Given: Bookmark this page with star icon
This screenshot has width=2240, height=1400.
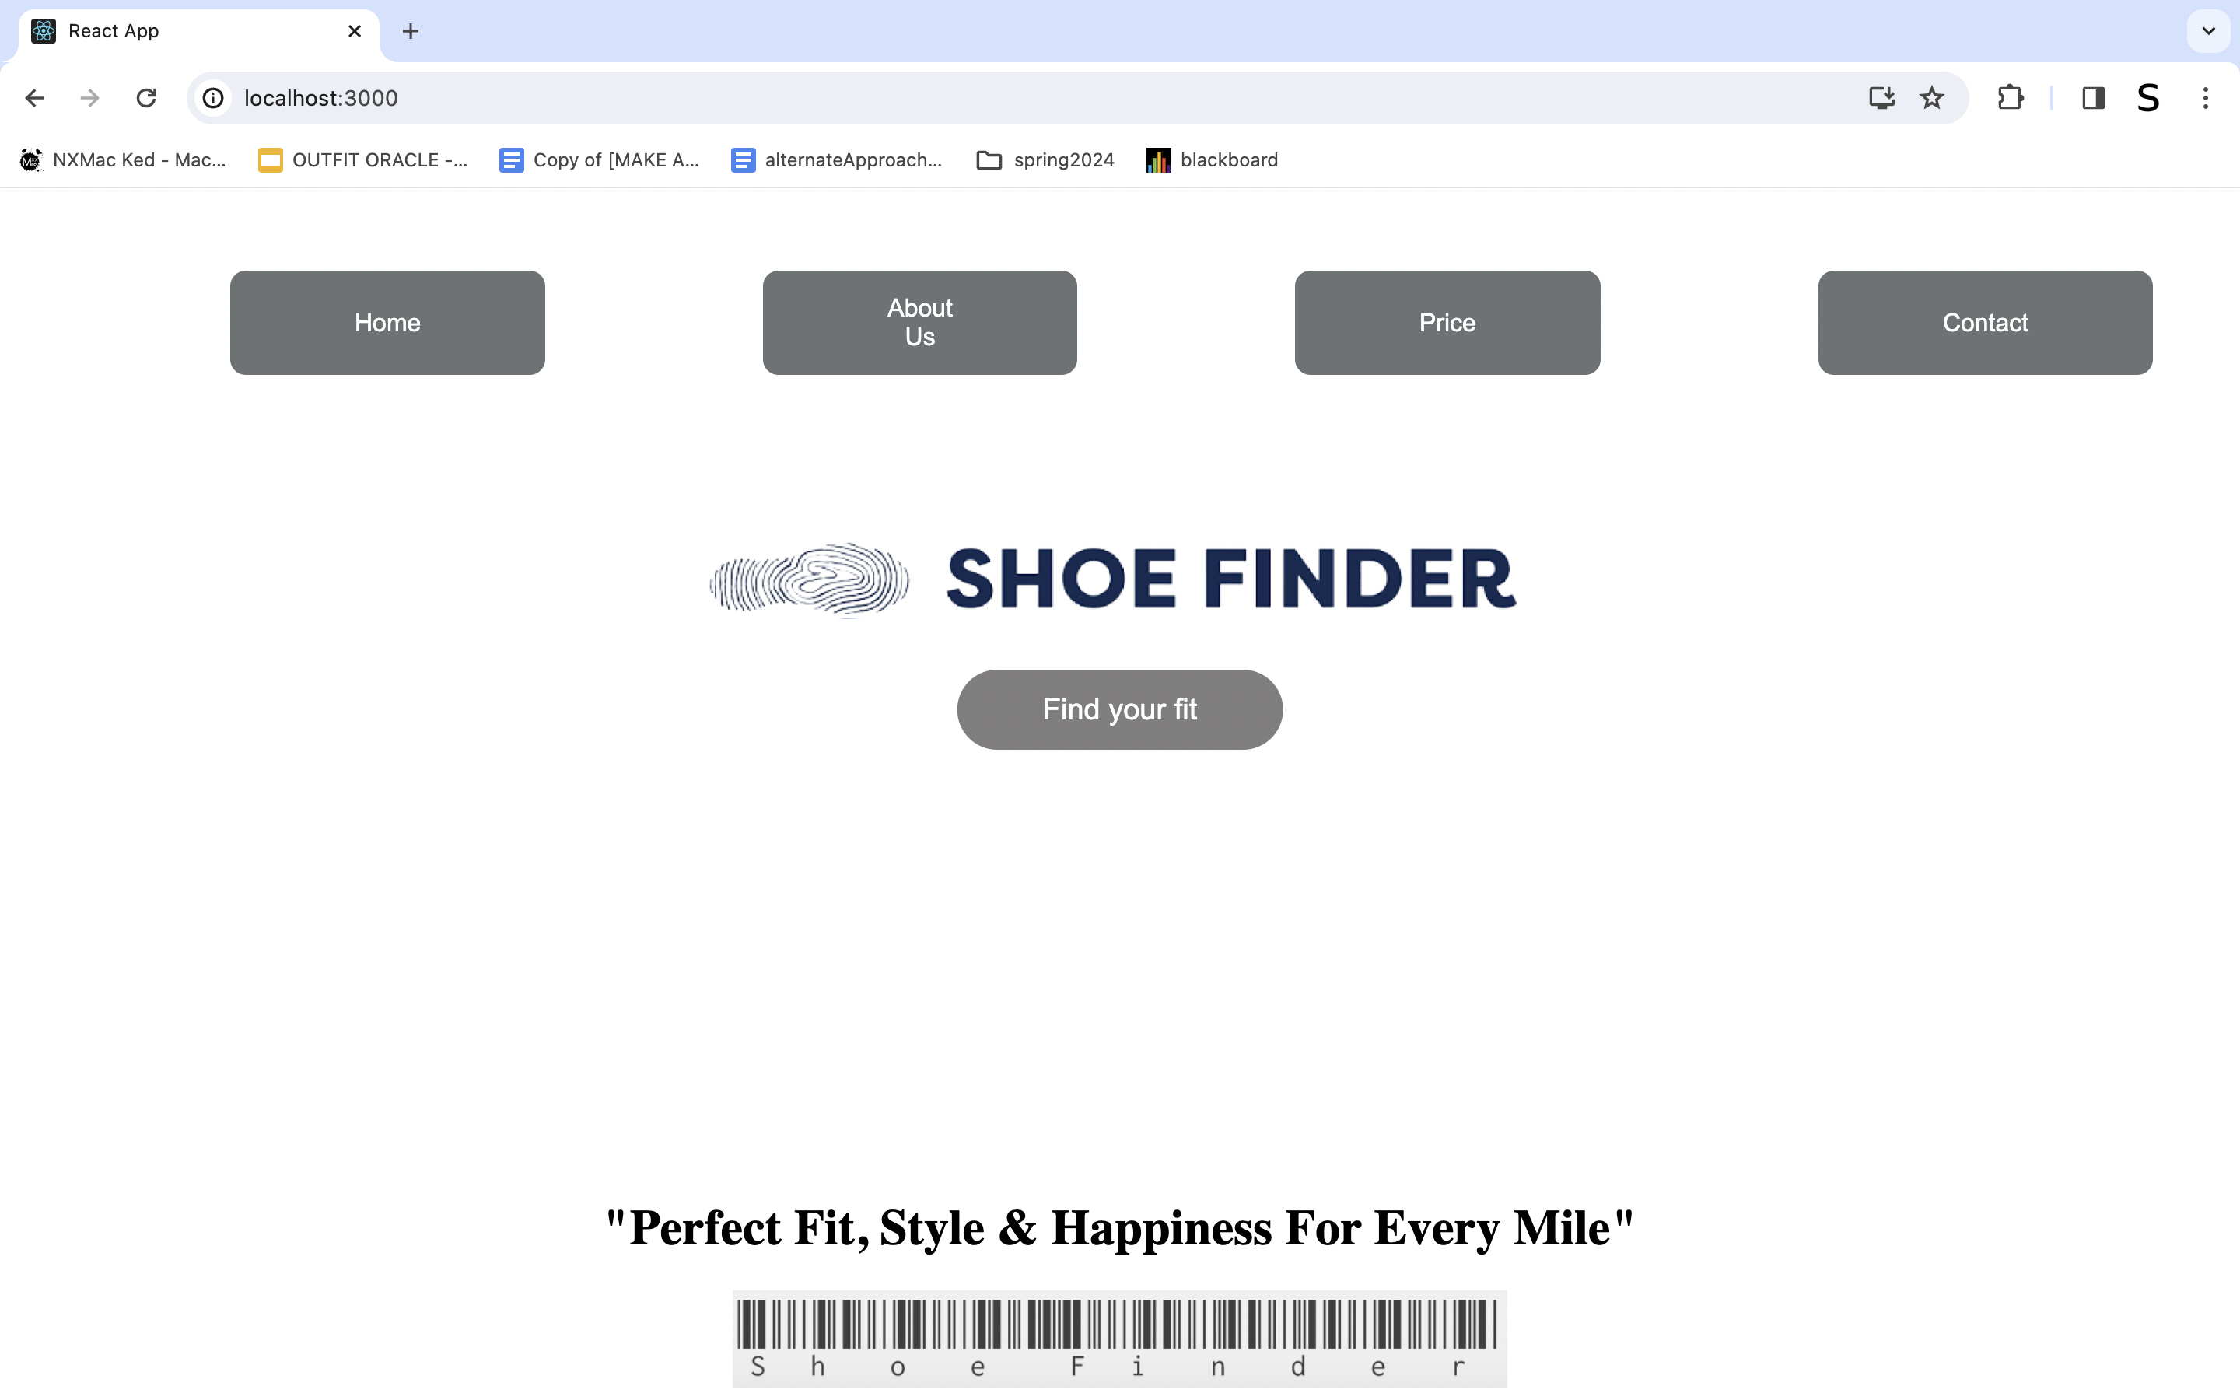Looking at the screenshot, I should pos(1932,98).
